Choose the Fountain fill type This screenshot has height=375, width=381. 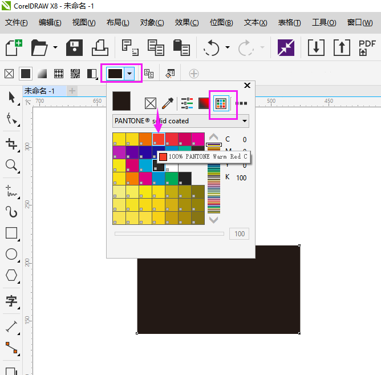pyautogui.click(x=42, y=74)
